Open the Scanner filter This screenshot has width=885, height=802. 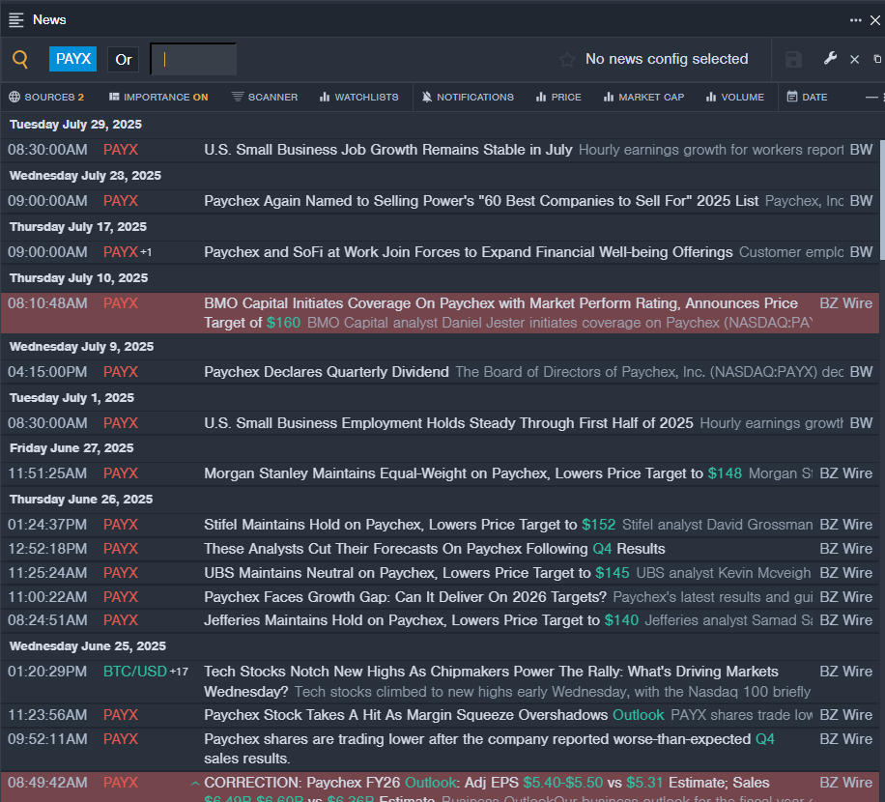pyautogui.click(x=265, y=97)
